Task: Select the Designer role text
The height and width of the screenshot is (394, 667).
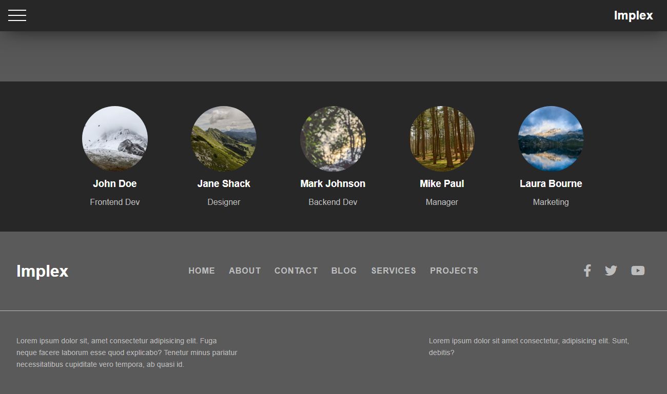Action: click(224, 202)
